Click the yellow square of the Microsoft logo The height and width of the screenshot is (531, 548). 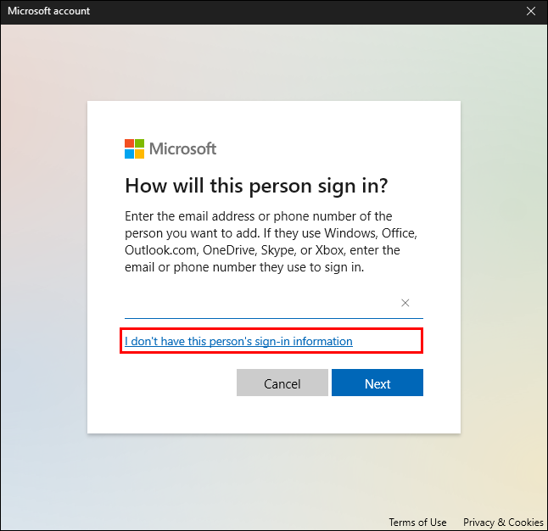point(140,154)
